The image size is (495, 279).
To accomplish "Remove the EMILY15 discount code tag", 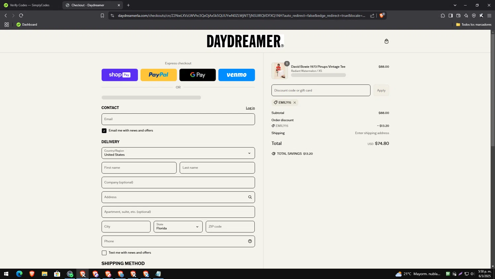I will coord(295,102).
